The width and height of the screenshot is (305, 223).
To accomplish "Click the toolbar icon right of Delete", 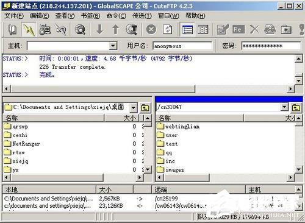I will tap(270, 30).
